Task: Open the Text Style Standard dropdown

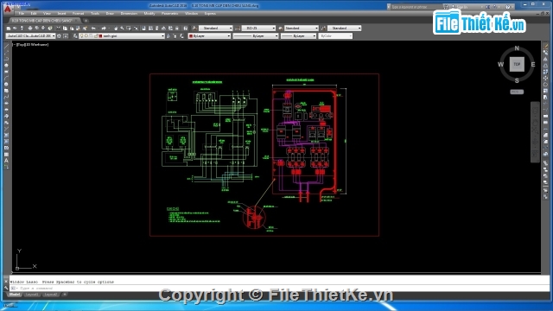Action: [215, 28]
